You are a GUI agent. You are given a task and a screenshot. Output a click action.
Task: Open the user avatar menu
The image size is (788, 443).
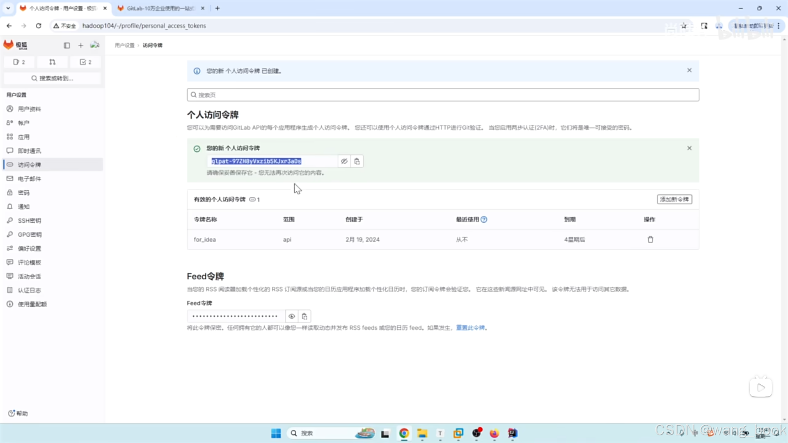95,45
